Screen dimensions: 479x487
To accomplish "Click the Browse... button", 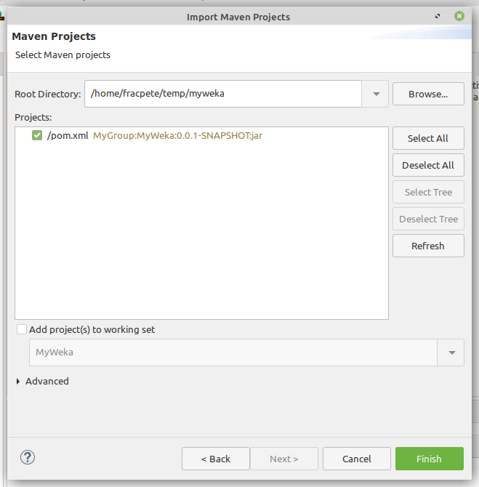I will point(428,94).
